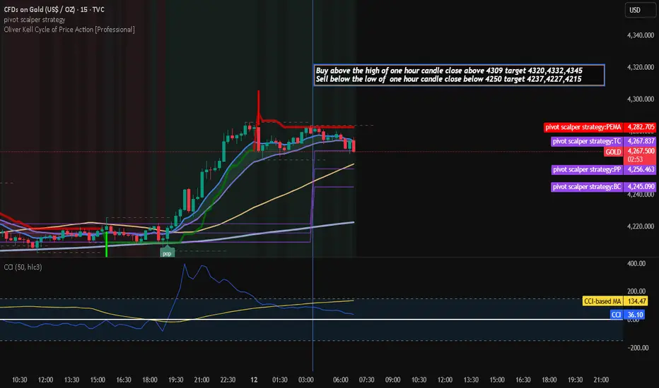Select the CCI (50, hlc3) indicator legend
This screenshot has width=659, height=388.
click(23, 267)
